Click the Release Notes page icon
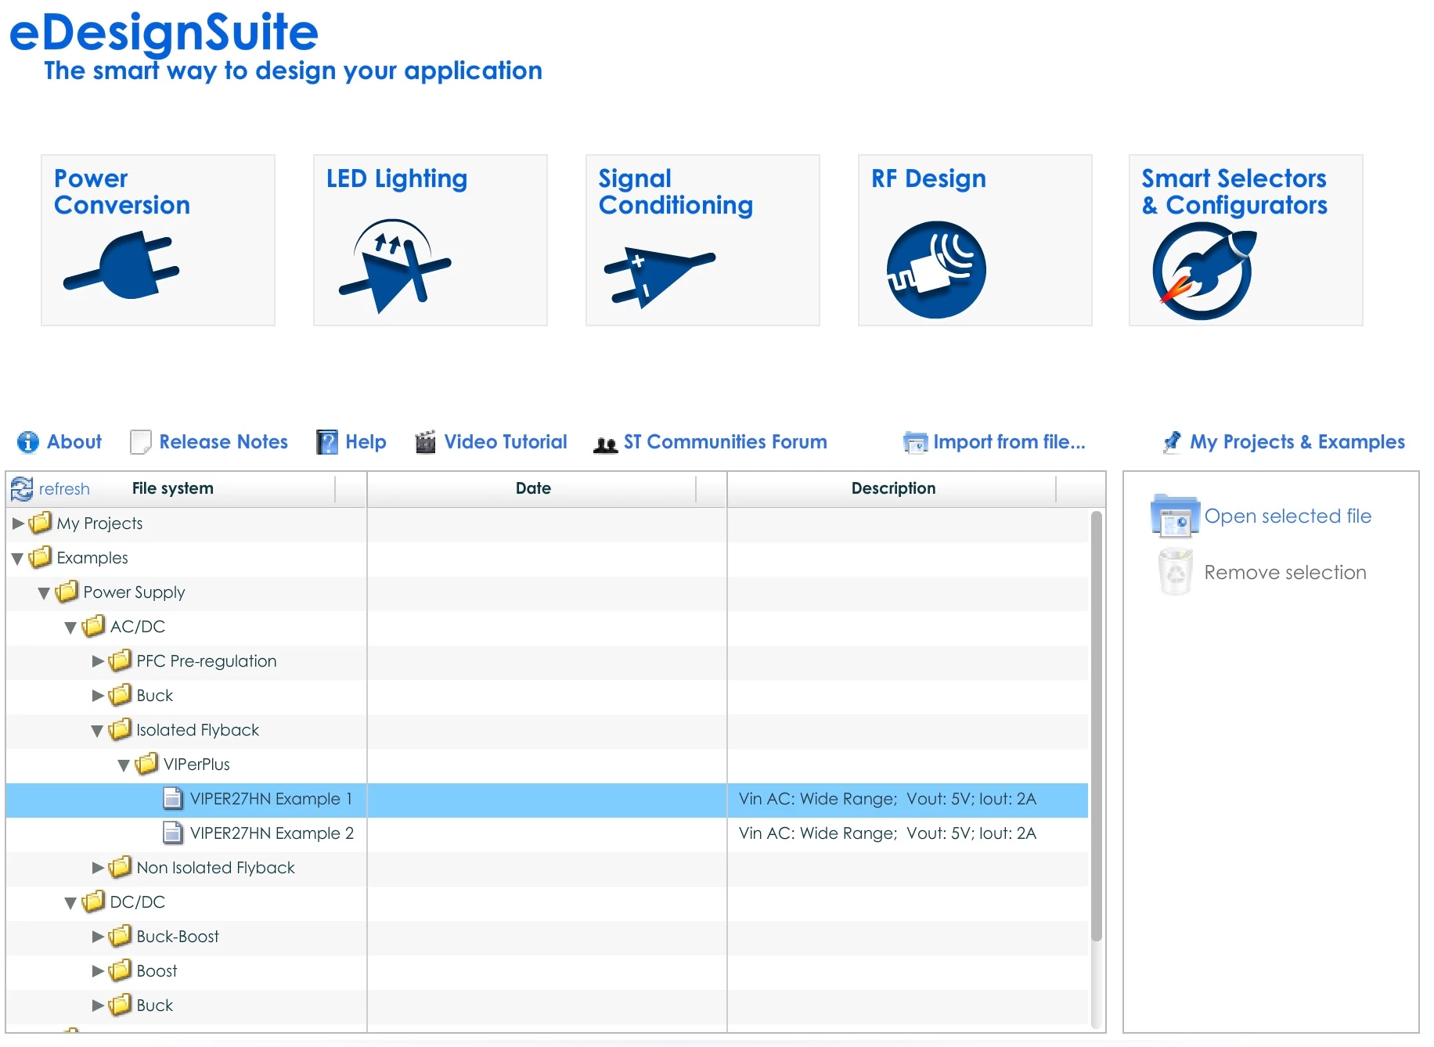 [141, 442]
